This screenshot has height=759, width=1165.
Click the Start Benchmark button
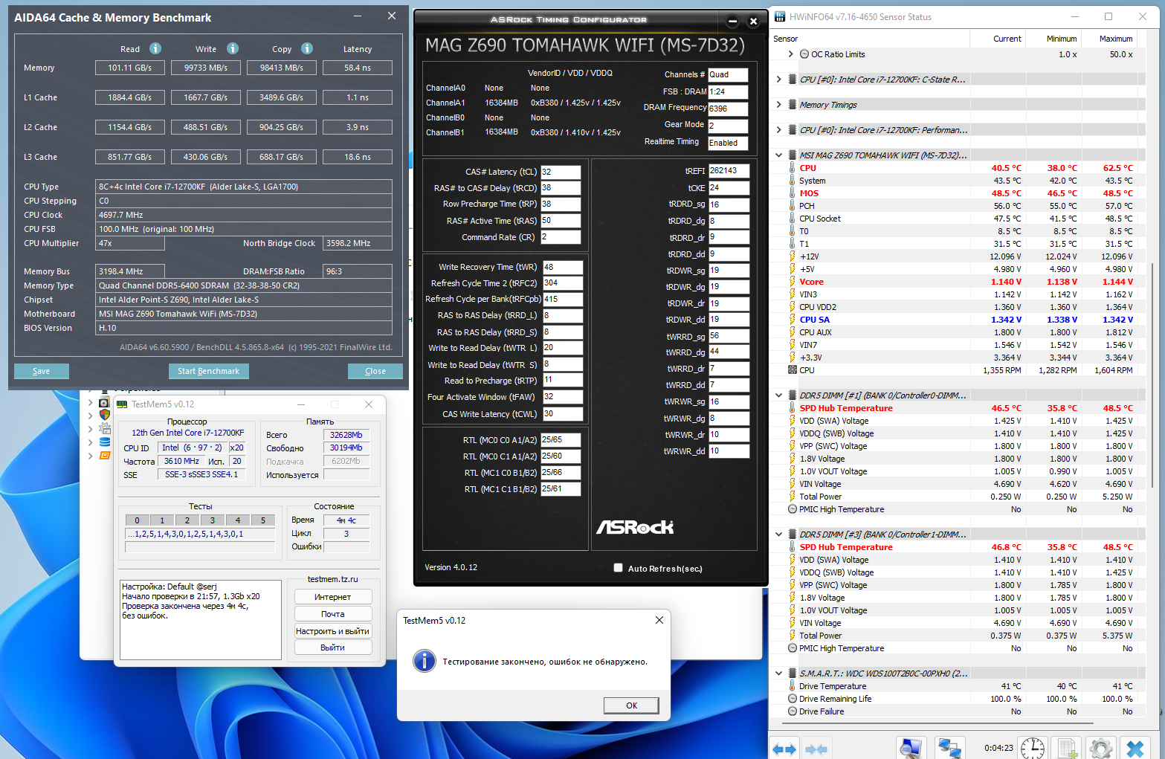(208, 371)
